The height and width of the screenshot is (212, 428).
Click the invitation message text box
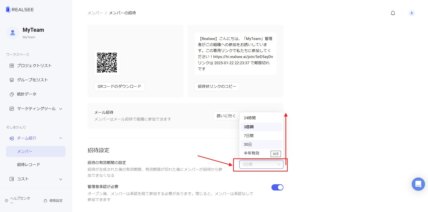pos(235,54)
